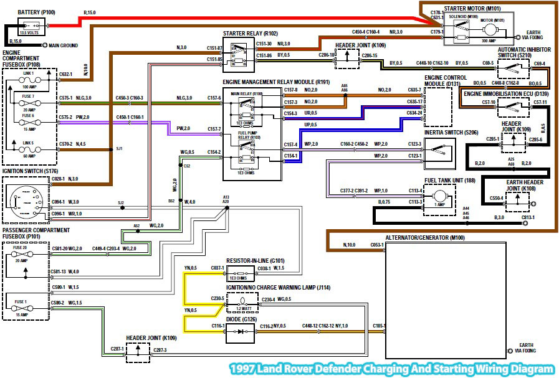Viewport: 559px width, 378px height.
Task: Click the Starter Relay (R102) component box
Action: 239,55
